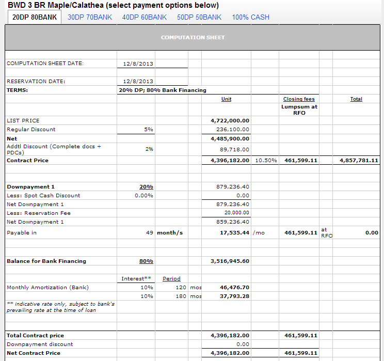Switch to the 30DP 70BANK tab
Image resolution: width=384 pixels, height=361 pixels.
[90, 17]
